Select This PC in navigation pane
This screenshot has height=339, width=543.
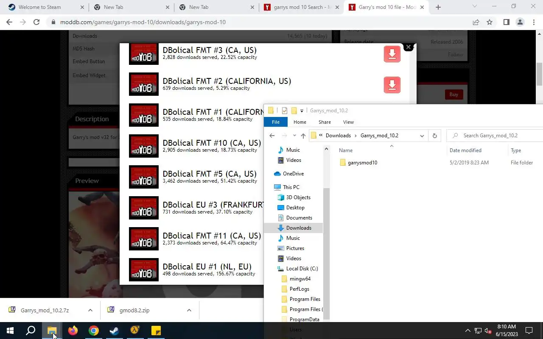point(291,187)
